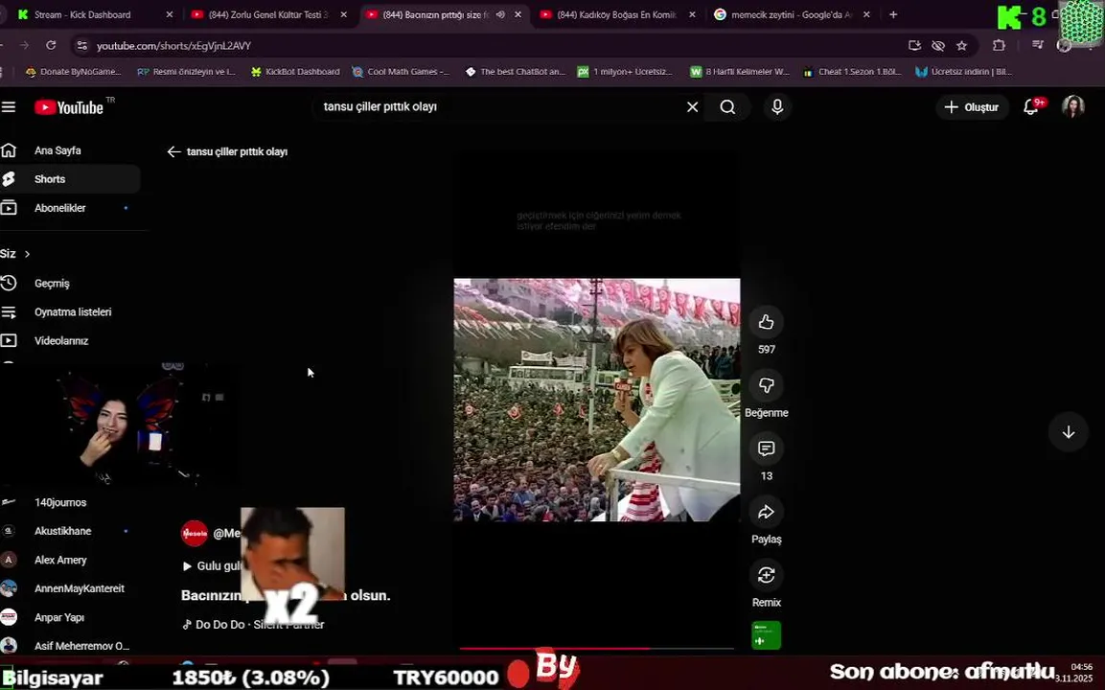Open browser extensions puzzle icon
1105x690 pixels.
tap(999, 45)
